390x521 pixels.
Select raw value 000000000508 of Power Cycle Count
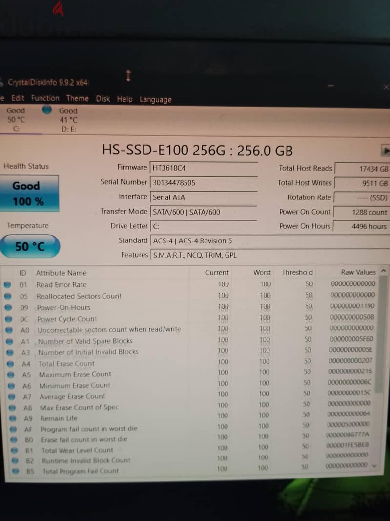tap(352, 317)
